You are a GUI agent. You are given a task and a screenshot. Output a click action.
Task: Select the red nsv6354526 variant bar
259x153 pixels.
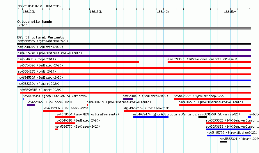click(x=134, y=68)
